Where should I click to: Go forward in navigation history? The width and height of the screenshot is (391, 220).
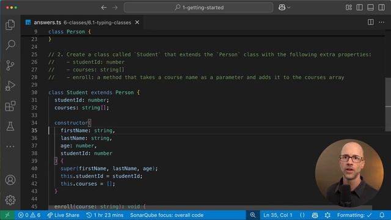coord(115,7)
